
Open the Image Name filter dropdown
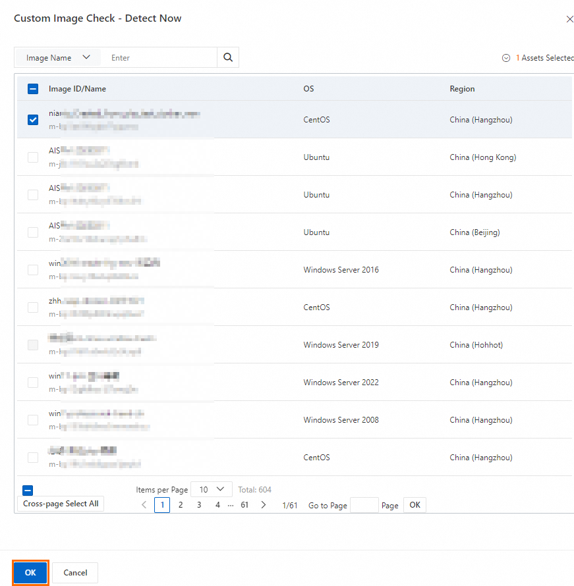click(58, 57)
